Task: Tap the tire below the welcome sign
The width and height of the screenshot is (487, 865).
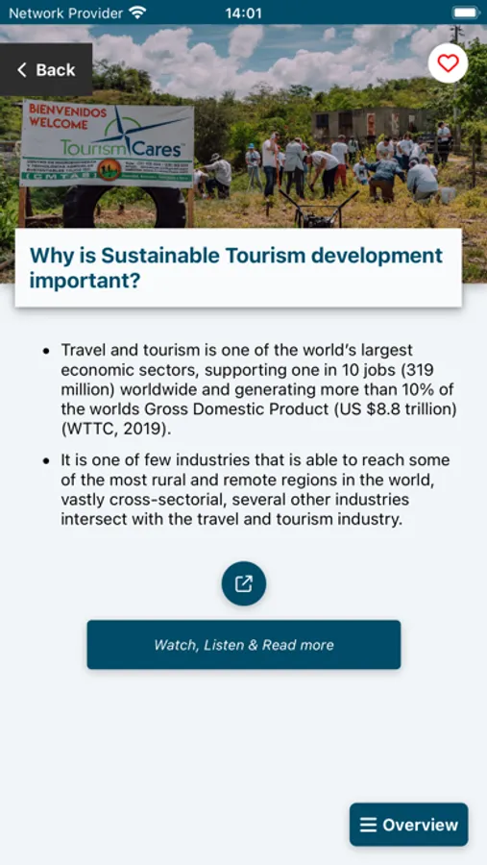Action: click(124, 207)
